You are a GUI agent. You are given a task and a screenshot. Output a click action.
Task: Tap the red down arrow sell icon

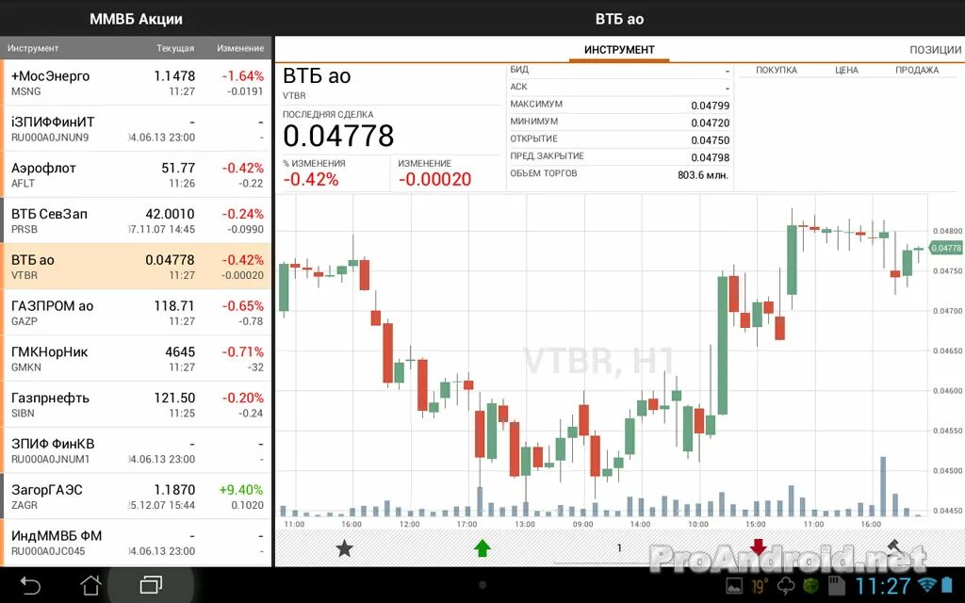tap(758, 547)
